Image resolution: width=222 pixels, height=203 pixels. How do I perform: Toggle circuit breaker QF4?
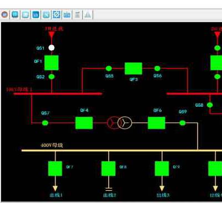click(x=84, y=123)
